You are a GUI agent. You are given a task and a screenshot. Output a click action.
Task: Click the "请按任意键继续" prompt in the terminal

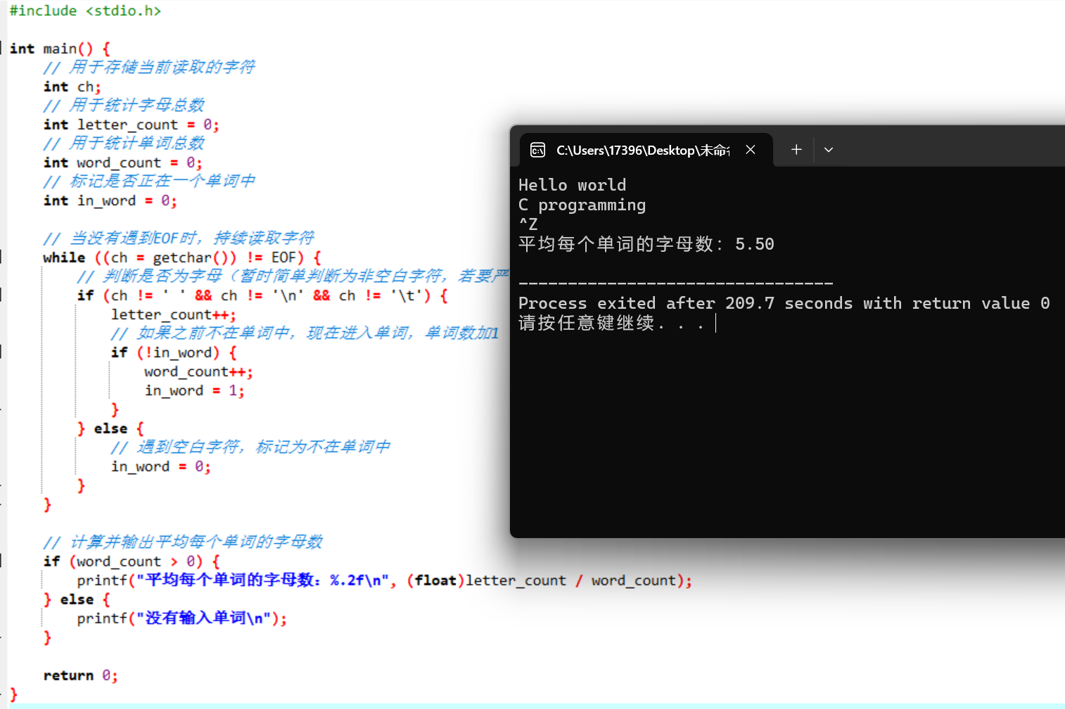coord(611,323)
